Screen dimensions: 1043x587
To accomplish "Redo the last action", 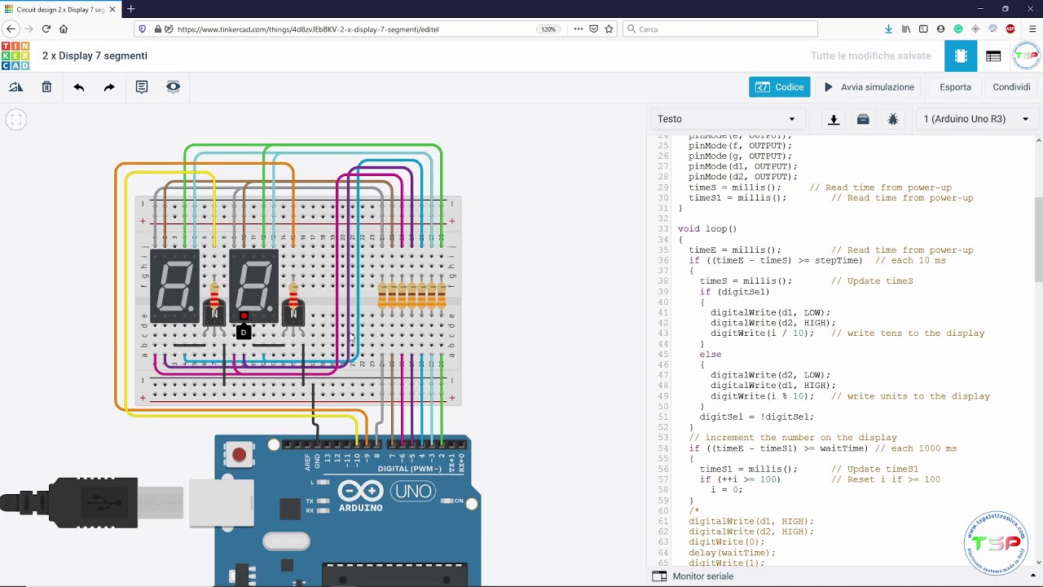I will pos(109,87).
